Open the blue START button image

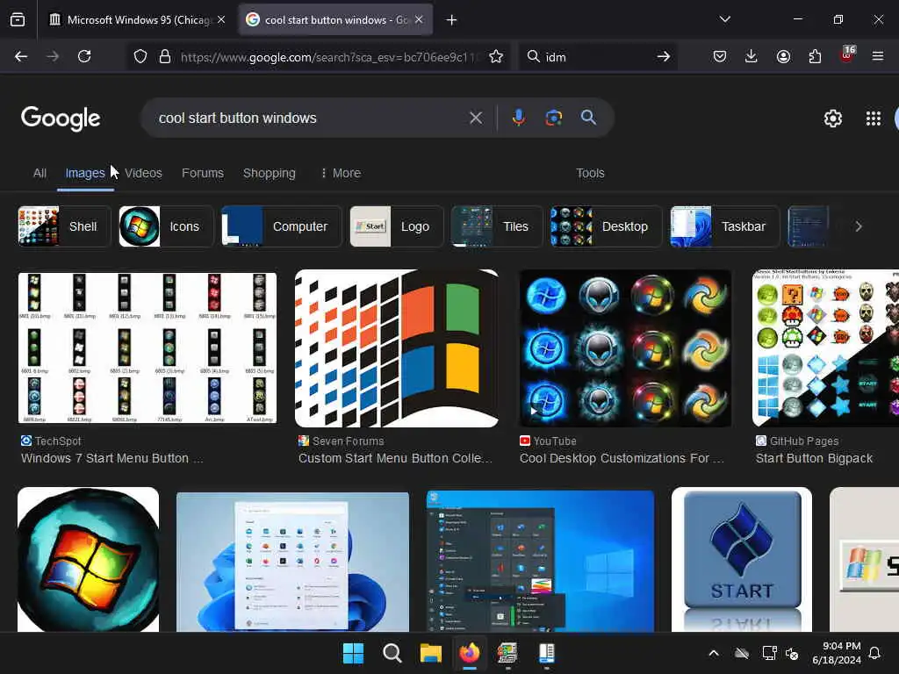[x=741, y=559]
